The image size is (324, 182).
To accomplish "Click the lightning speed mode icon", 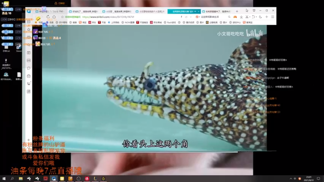I will 181,17.
